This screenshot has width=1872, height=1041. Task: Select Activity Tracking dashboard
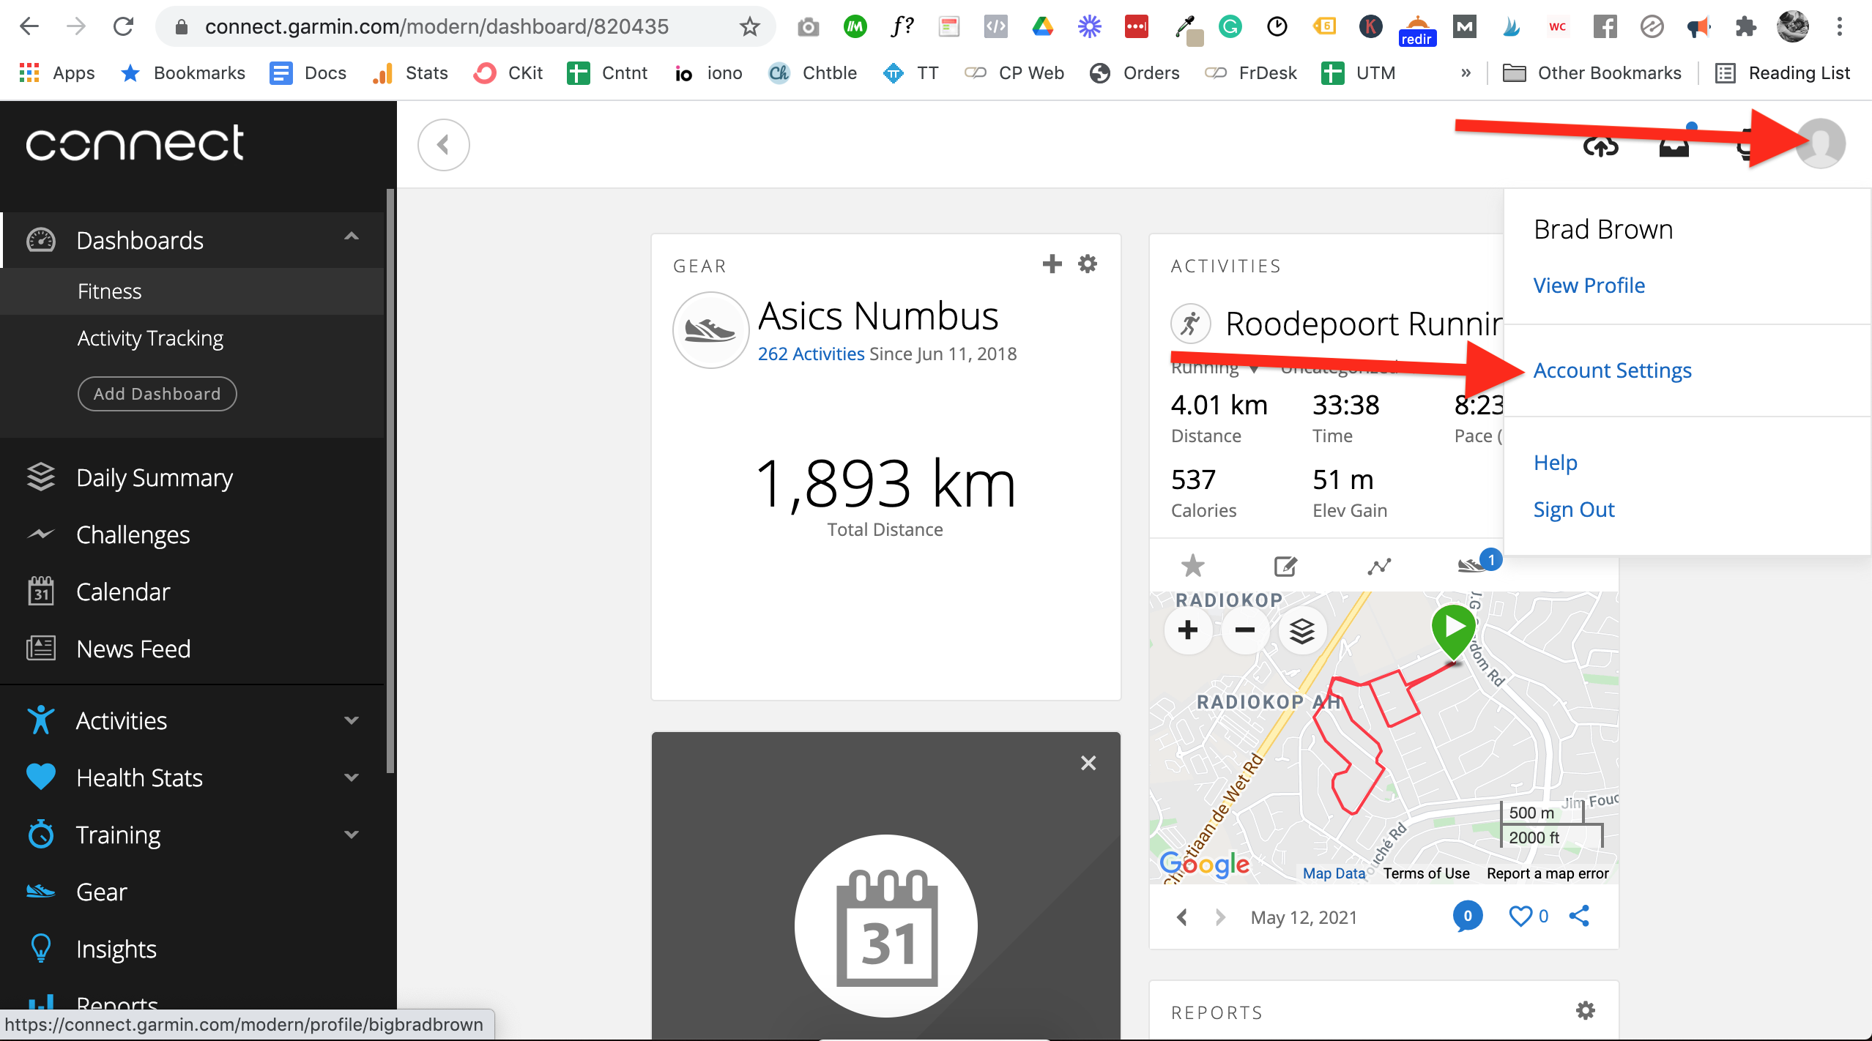pyautogui.click(x=150, y=338)
